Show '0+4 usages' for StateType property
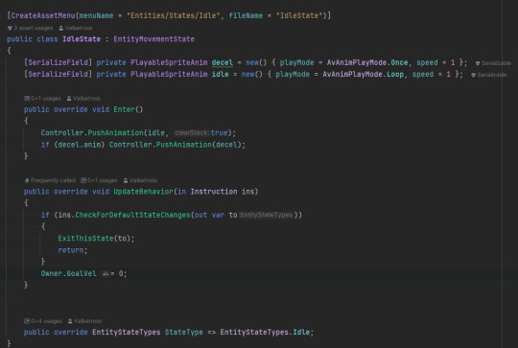The image size is (518, 348). click(x=46, y=321)
